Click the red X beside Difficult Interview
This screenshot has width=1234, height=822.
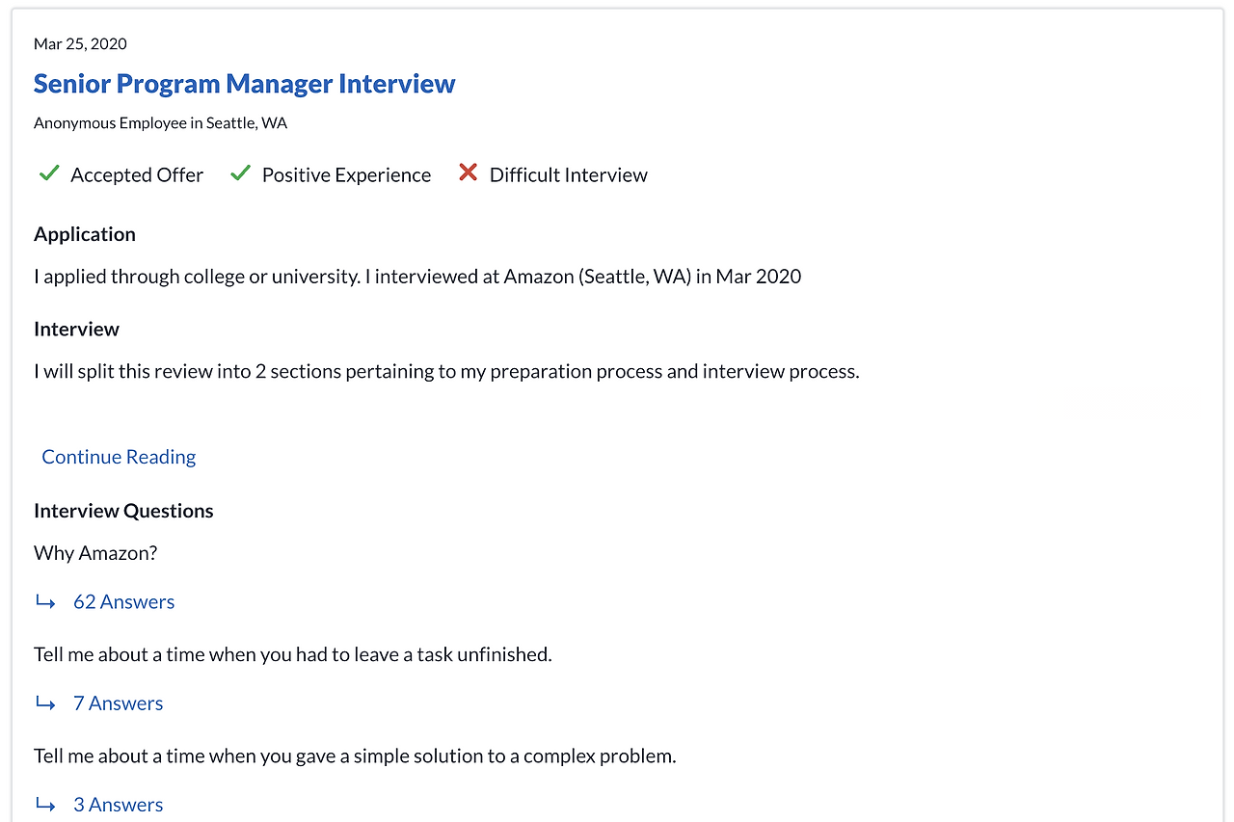point(468,173)
